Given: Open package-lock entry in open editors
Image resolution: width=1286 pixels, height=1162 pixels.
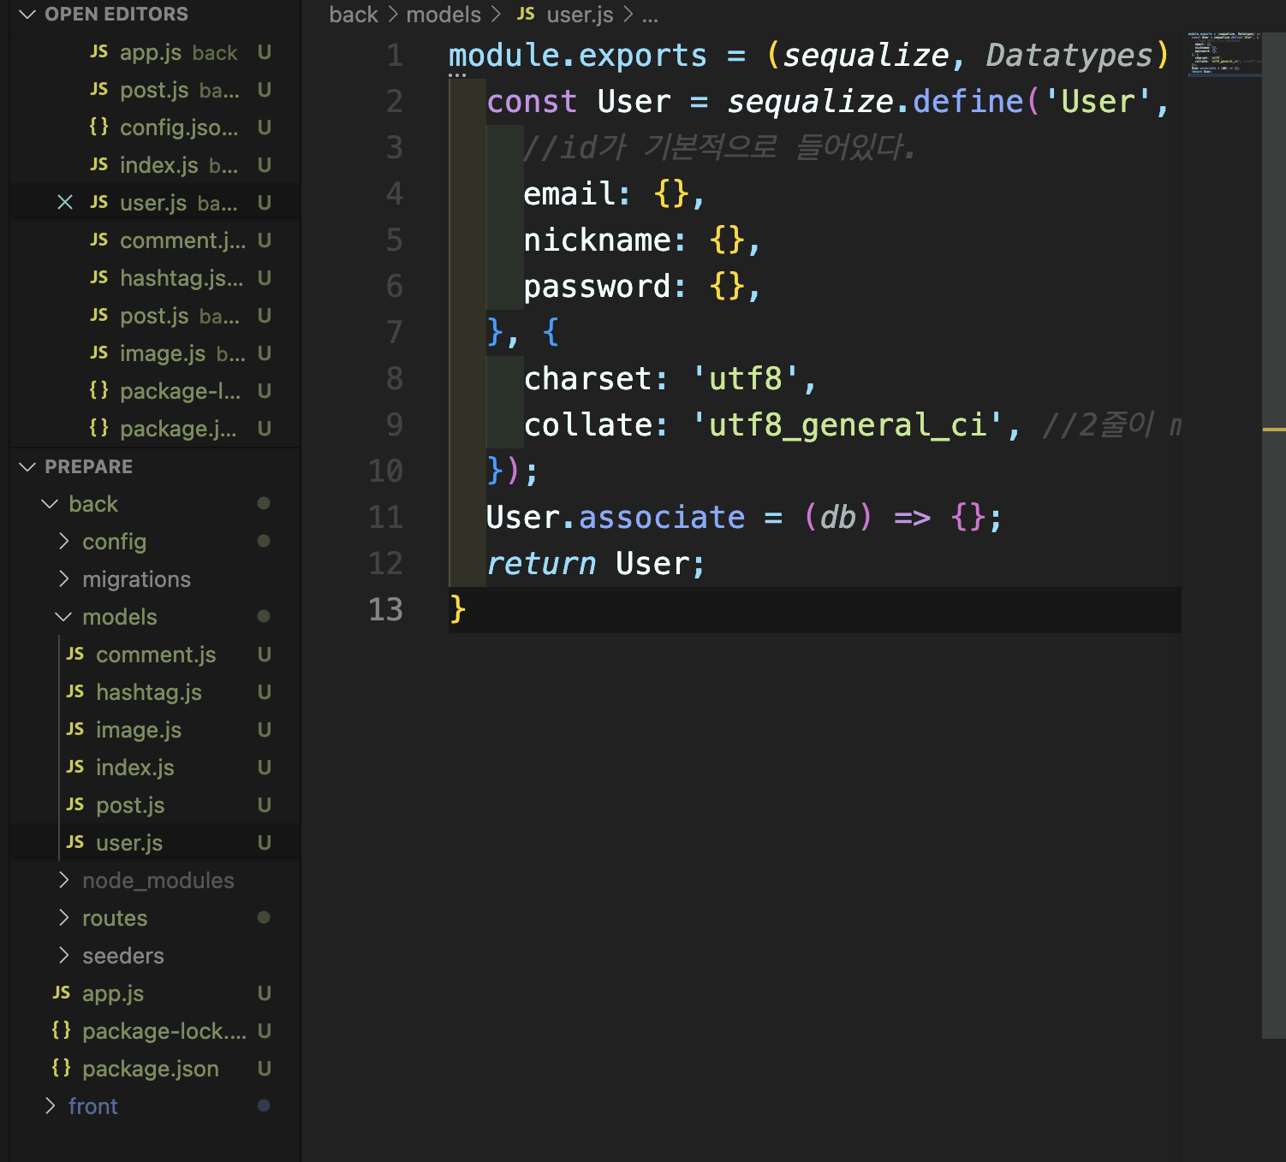Looking at the screenshot, I should 155,391.
